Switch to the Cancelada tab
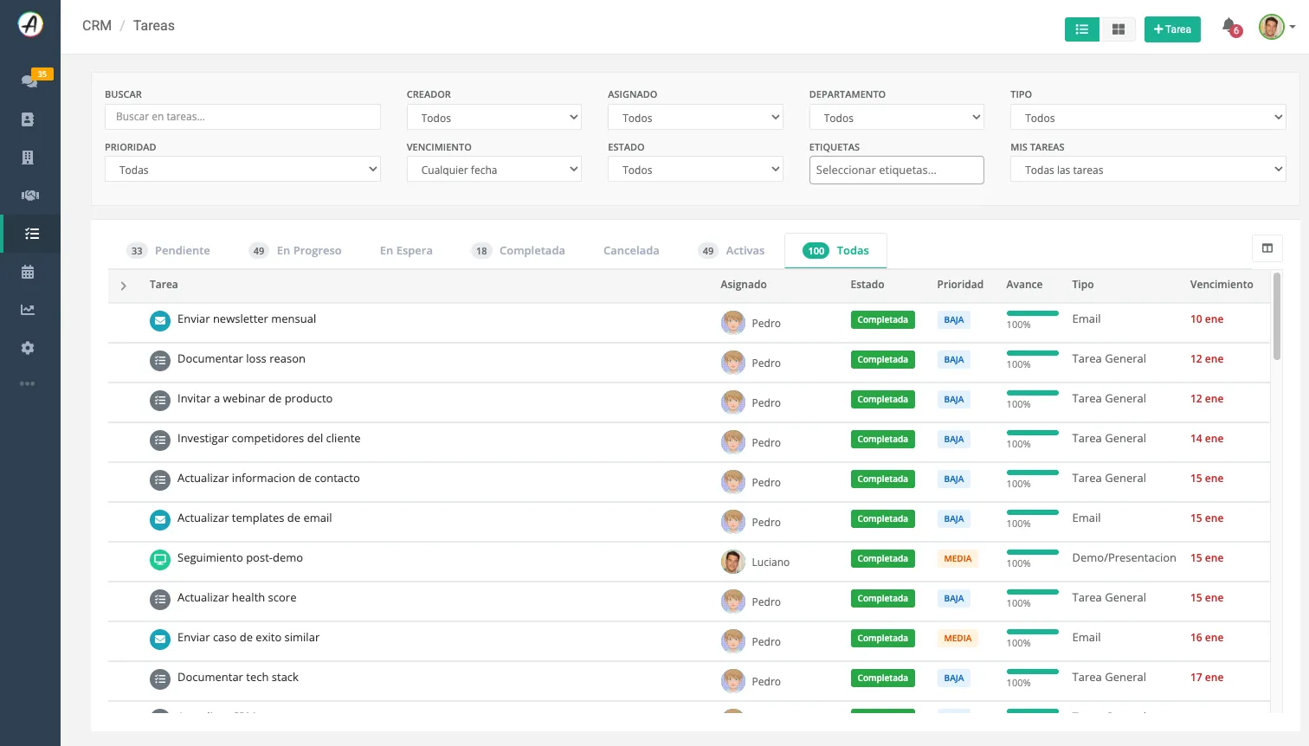The image size is (1309, 746). point(631,251)
